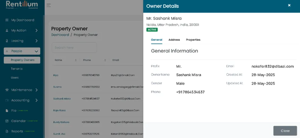
Task: Open the Tenants submenu item
Action: point(17,69)
